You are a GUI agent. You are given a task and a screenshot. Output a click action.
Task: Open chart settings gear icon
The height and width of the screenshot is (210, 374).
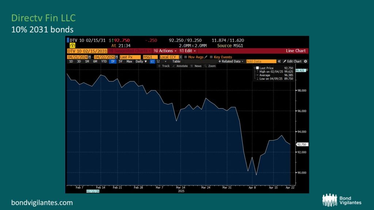coord(306,61)
